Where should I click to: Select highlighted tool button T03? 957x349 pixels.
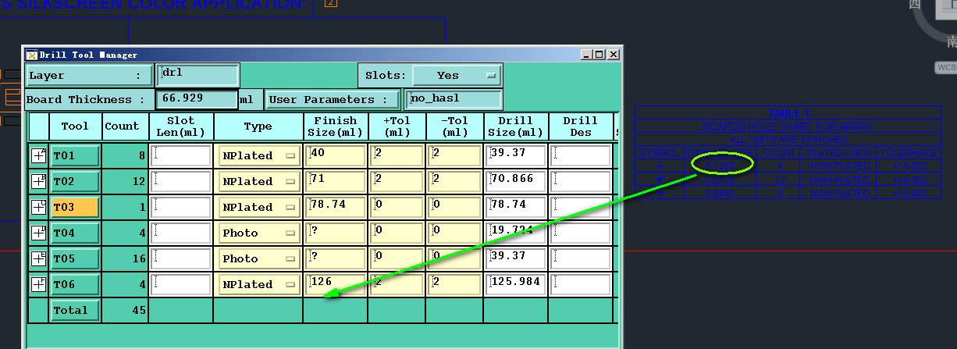75,207
